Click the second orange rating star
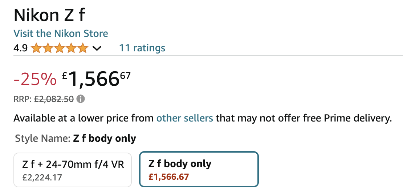Screen dimensions: 403x196 (48, 48)
